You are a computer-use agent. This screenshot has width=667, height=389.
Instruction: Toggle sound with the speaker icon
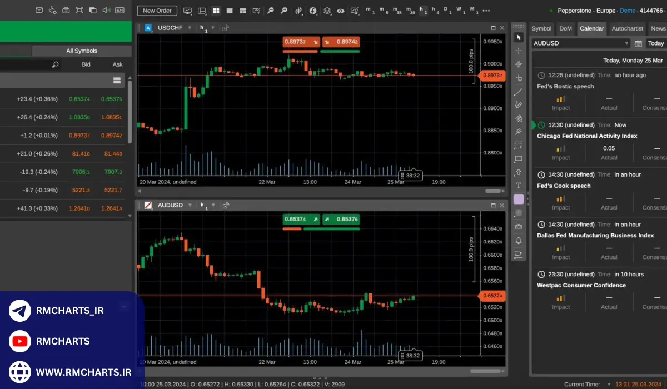(x=106, y=11)
